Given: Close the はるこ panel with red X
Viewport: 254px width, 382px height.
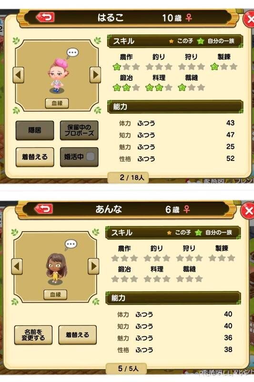Looking at the screenshot, I should click(x=250, y=19).
